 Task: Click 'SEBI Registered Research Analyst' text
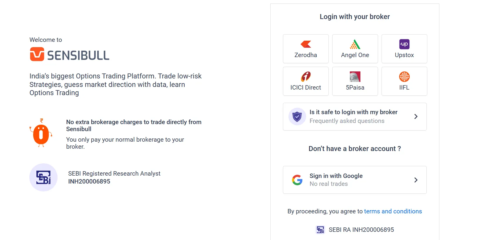point(114,174)
